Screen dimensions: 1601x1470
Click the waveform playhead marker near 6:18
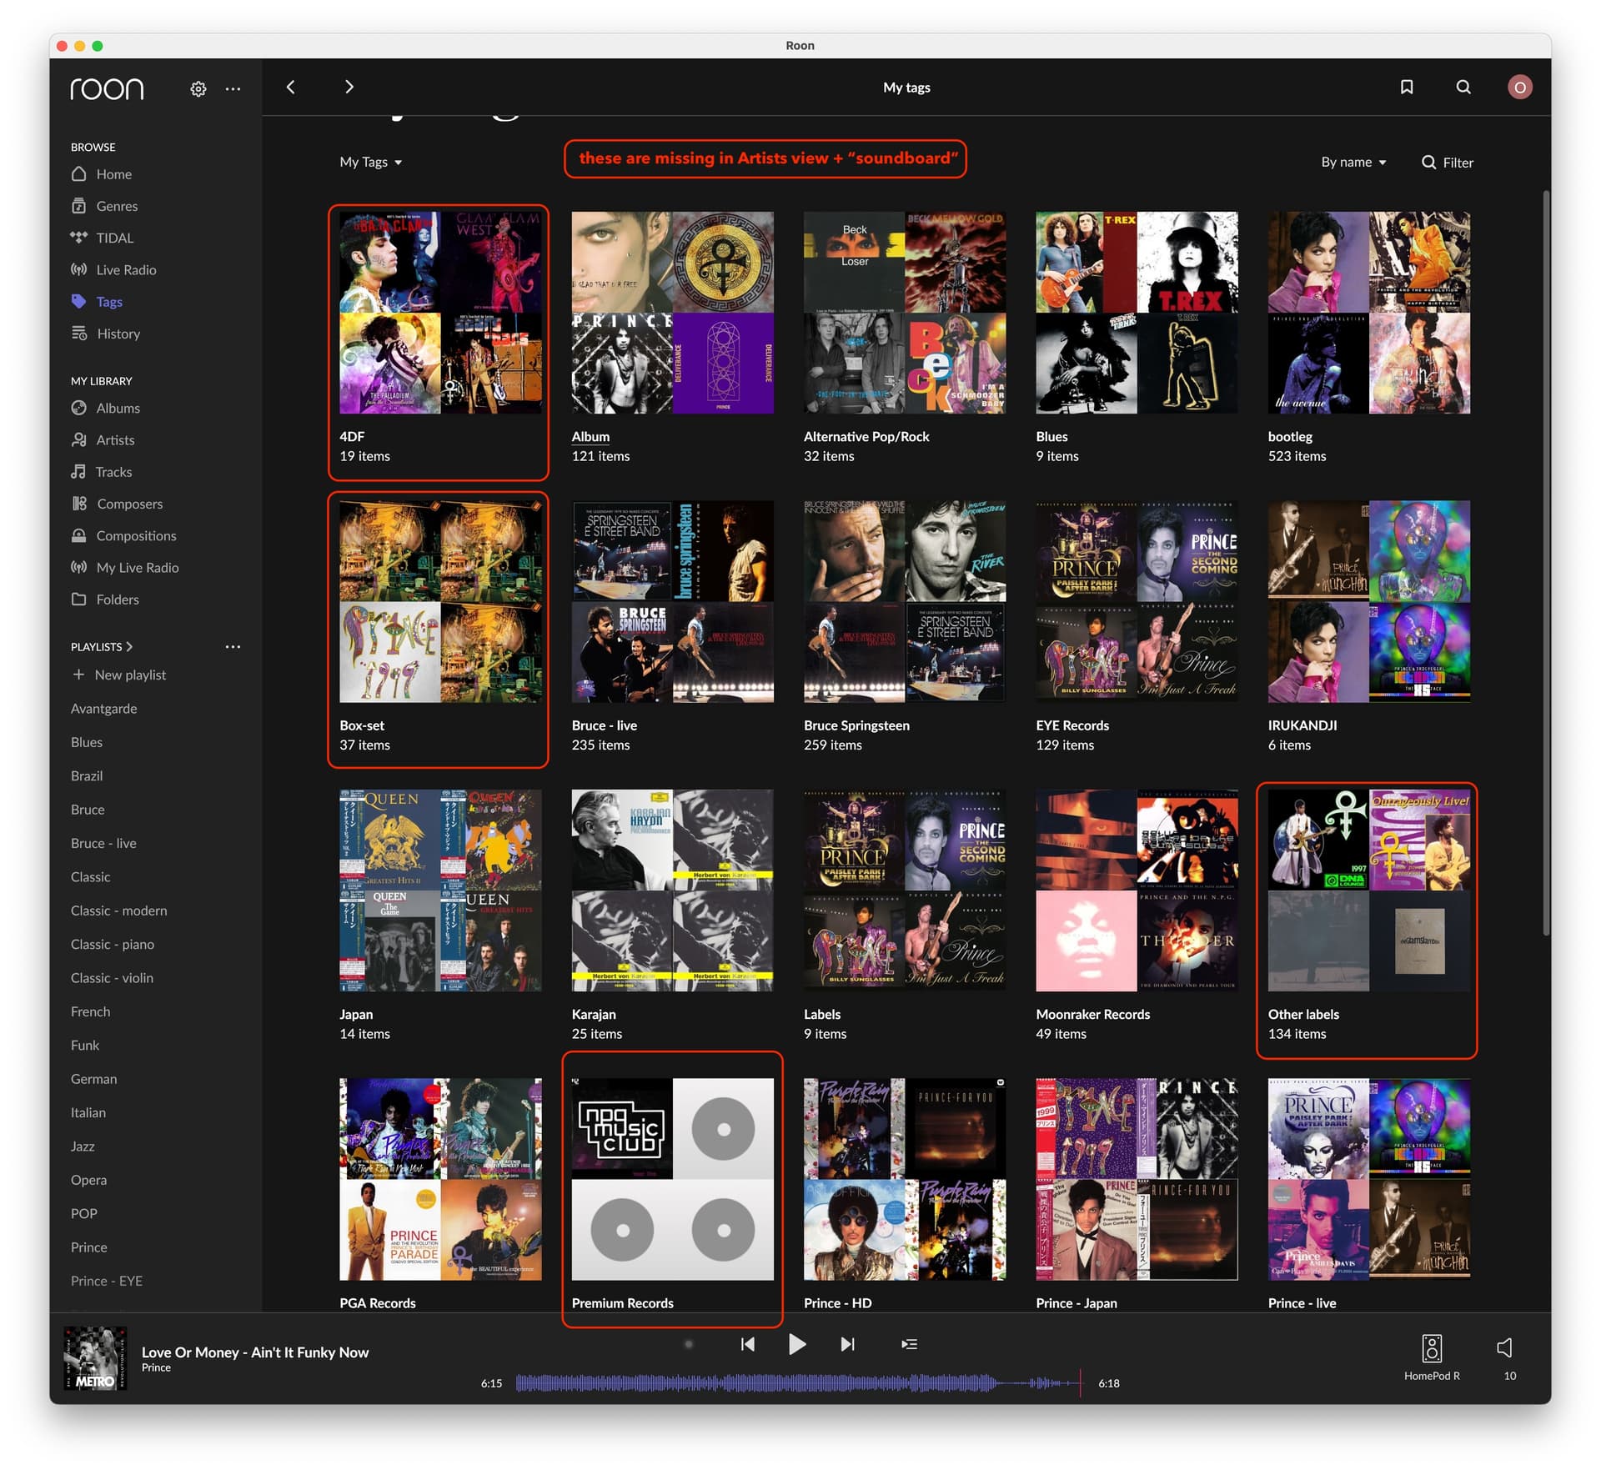1081,1382
